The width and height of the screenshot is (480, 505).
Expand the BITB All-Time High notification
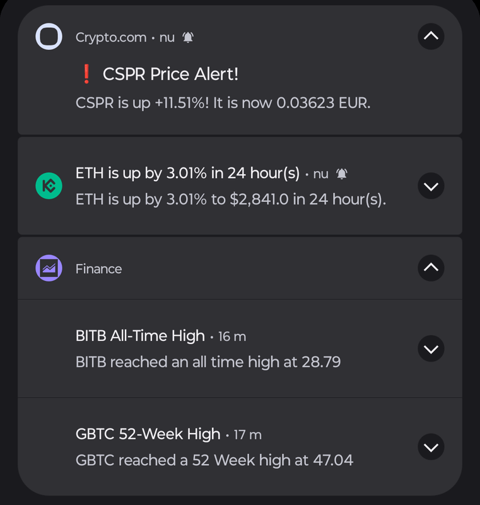(431, 348)
